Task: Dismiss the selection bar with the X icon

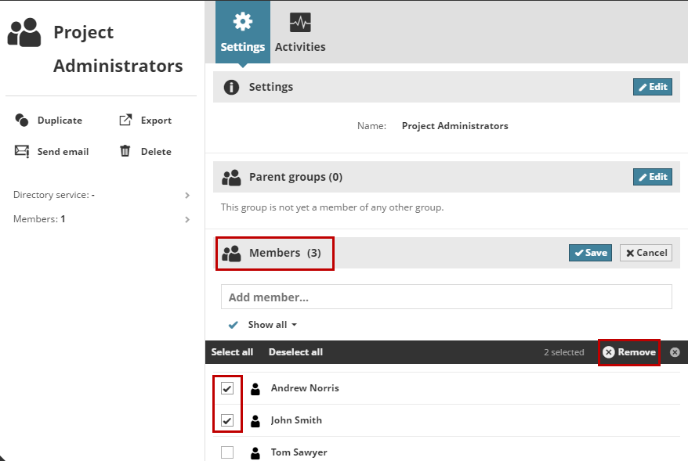Action: (675, 352)
